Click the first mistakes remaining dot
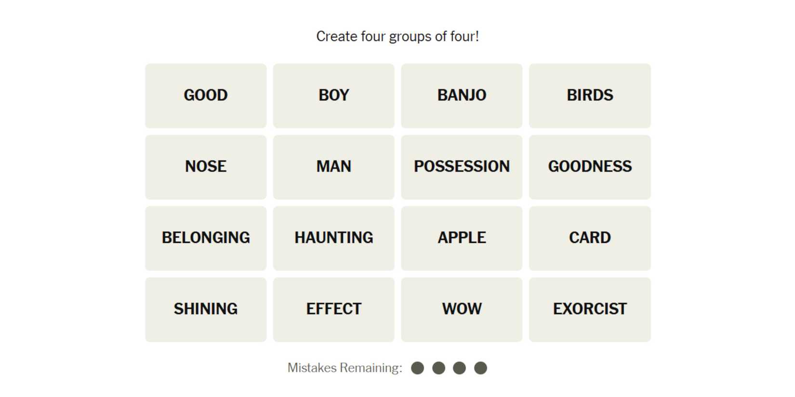 pos(418,368)
